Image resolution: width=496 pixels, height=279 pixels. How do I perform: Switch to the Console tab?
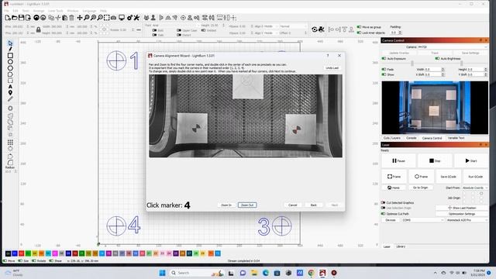click(412, 138)
